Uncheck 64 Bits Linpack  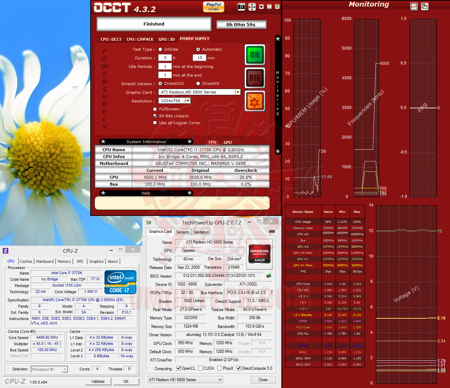tap(155, 116)
